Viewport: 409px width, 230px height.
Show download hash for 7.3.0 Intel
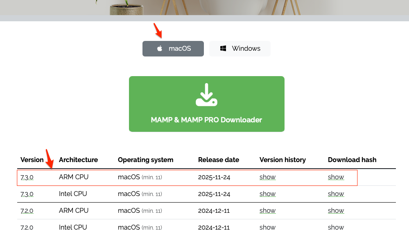[x=336, y=194]
